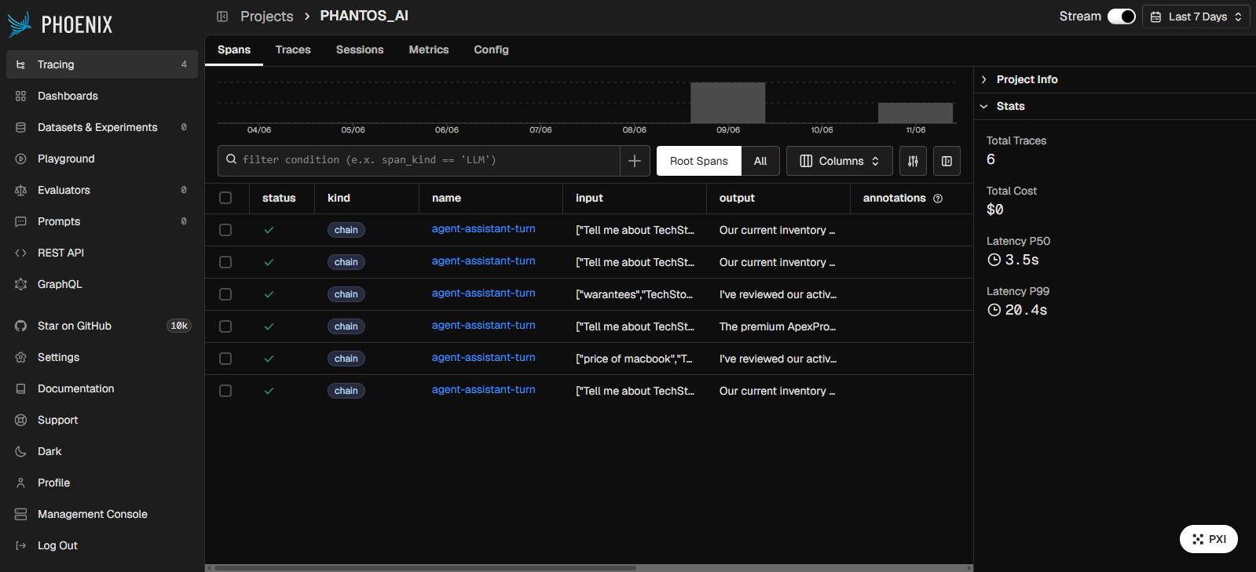The image size is (1256, 572).
Task: Click plus icon to add filter condition
Action: (635, 161)
